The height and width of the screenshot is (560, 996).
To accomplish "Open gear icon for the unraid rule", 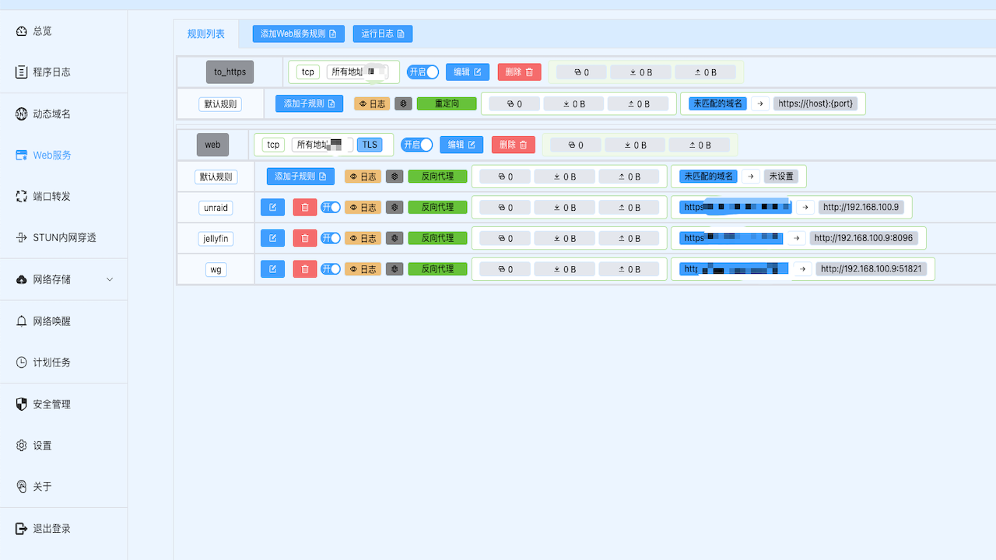I will coord(396,208).
